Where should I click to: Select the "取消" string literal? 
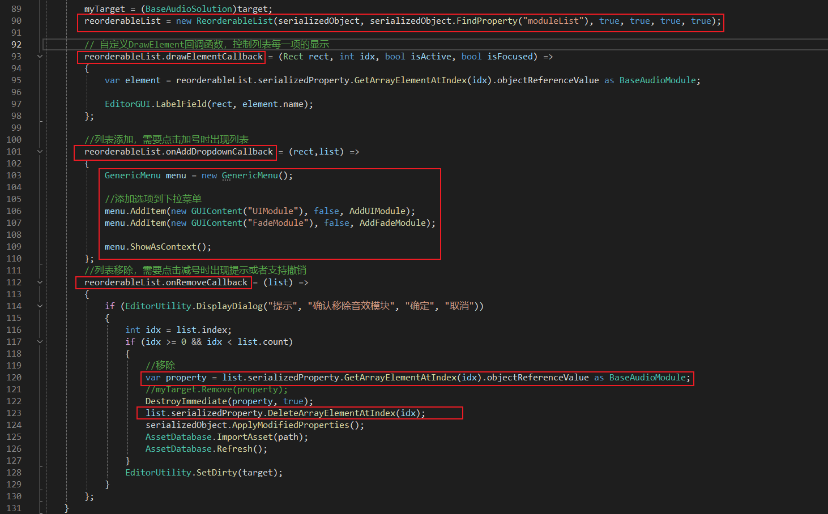[459, 306]
